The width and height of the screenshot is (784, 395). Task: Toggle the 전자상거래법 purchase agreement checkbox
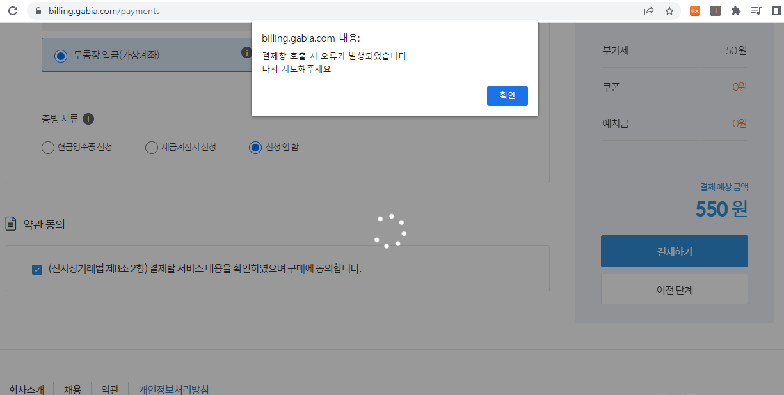coord(37,269)
